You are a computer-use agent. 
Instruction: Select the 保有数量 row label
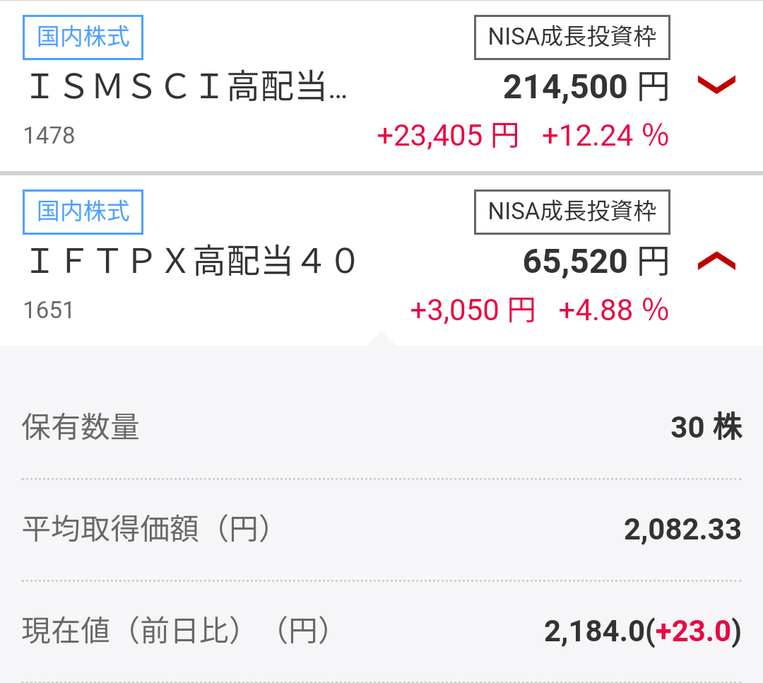coord(81,428)
